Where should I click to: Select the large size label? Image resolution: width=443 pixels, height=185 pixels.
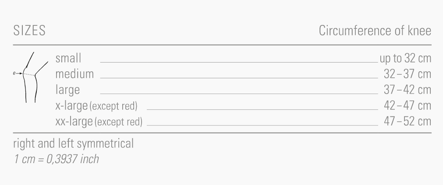click(67, 90)
